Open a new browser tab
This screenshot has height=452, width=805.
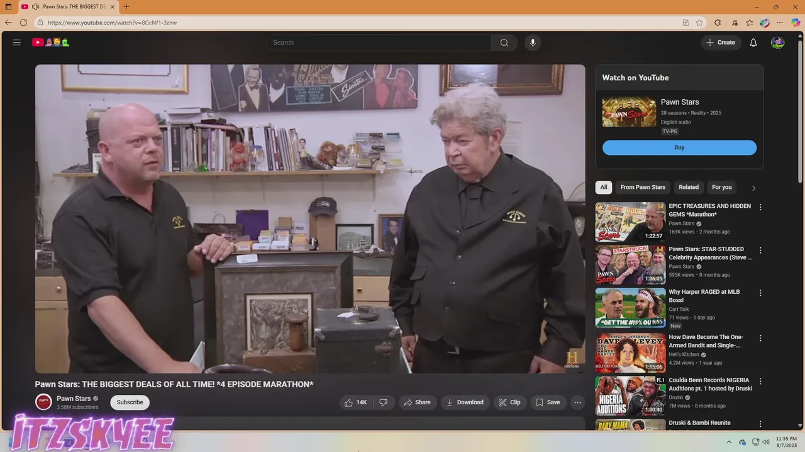tap(126, 7)
